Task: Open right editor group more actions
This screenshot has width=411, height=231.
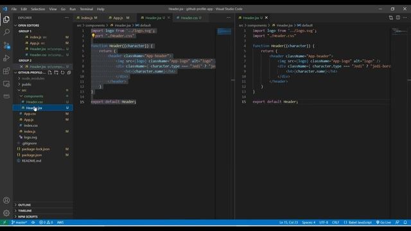Action: 405,17
